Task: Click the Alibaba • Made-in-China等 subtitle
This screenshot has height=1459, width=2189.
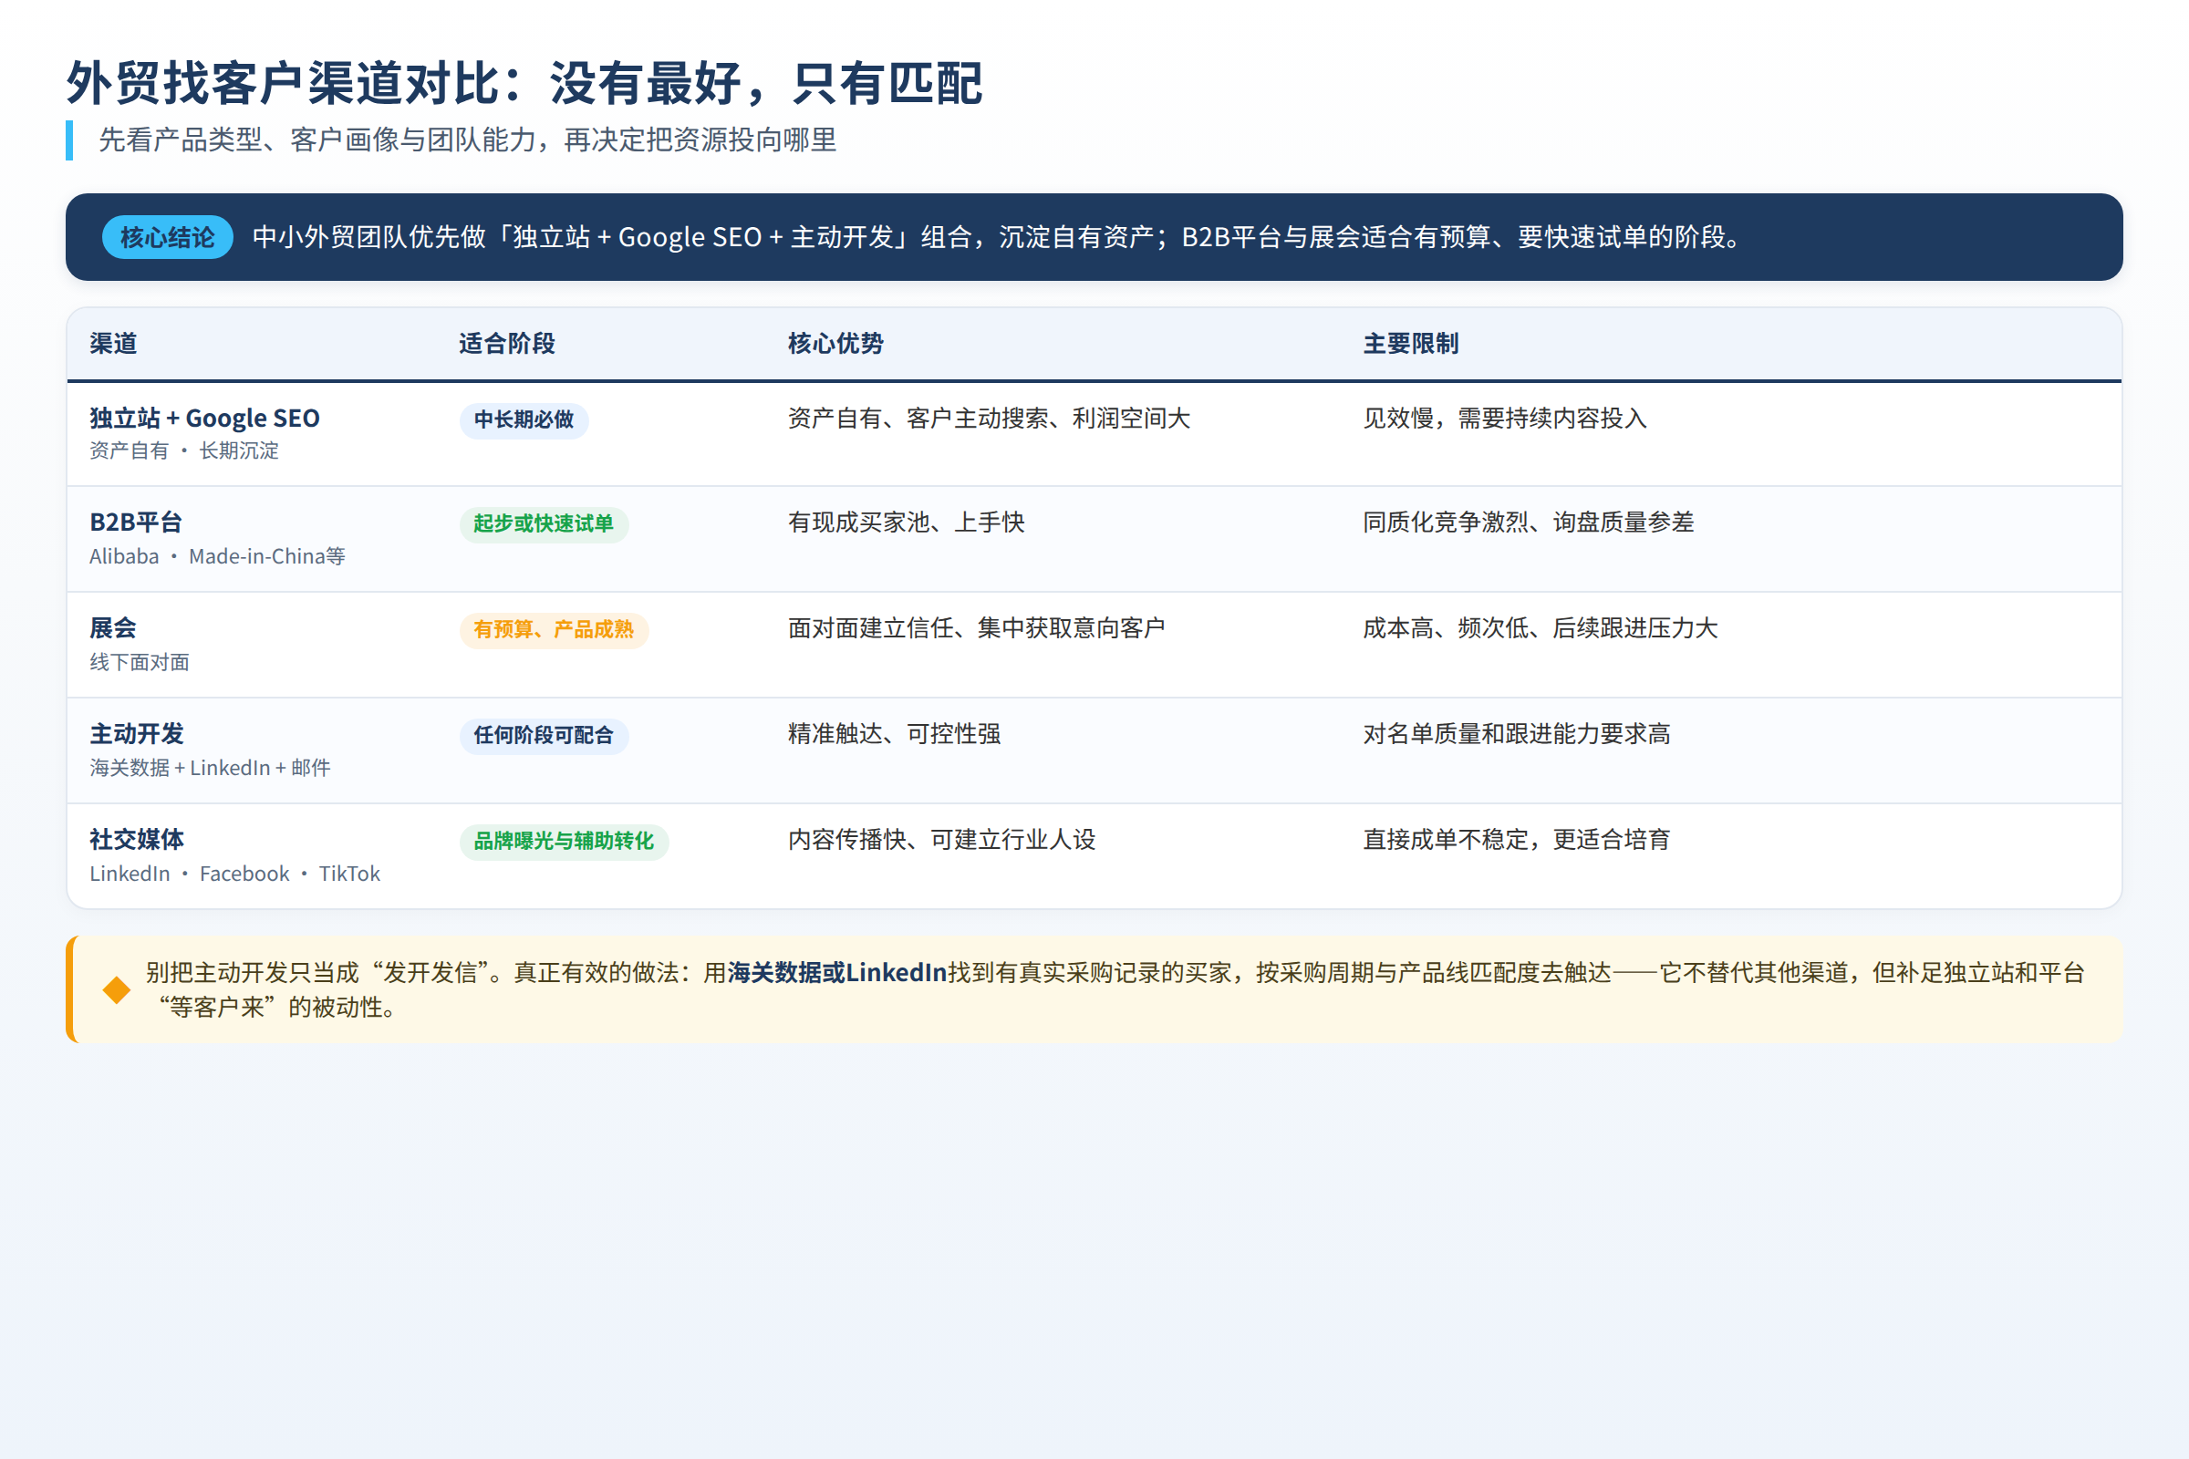Action: (x=217, y=556)
